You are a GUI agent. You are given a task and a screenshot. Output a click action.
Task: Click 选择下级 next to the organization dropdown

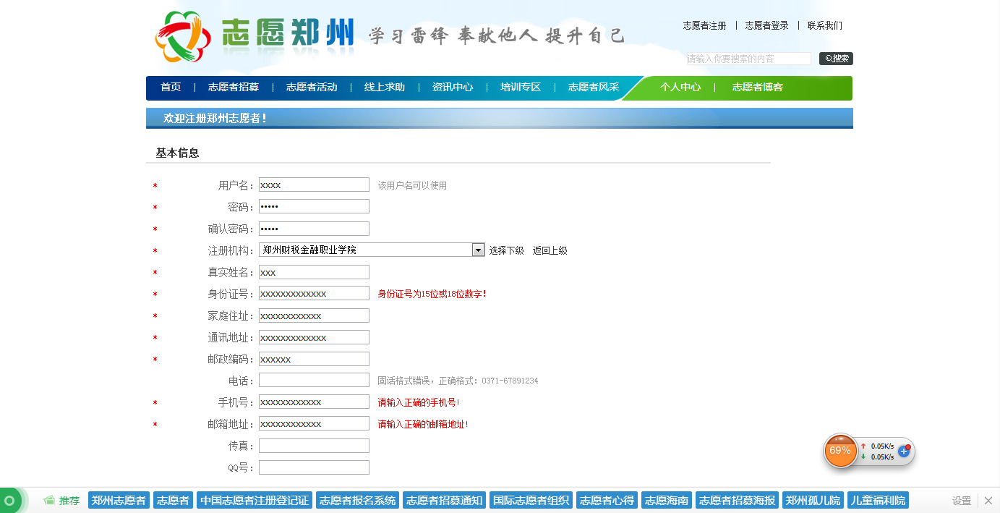(x=506, y=251)
